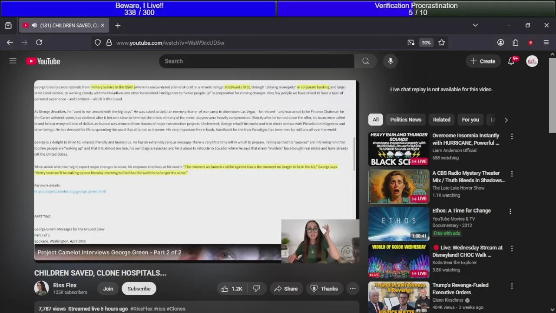Subscribe to Riss Flex
Image resolution: width=556 pixels, height=313 pixels.
[139, 289]
